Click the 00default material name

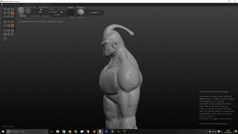[x=80, y=18]
